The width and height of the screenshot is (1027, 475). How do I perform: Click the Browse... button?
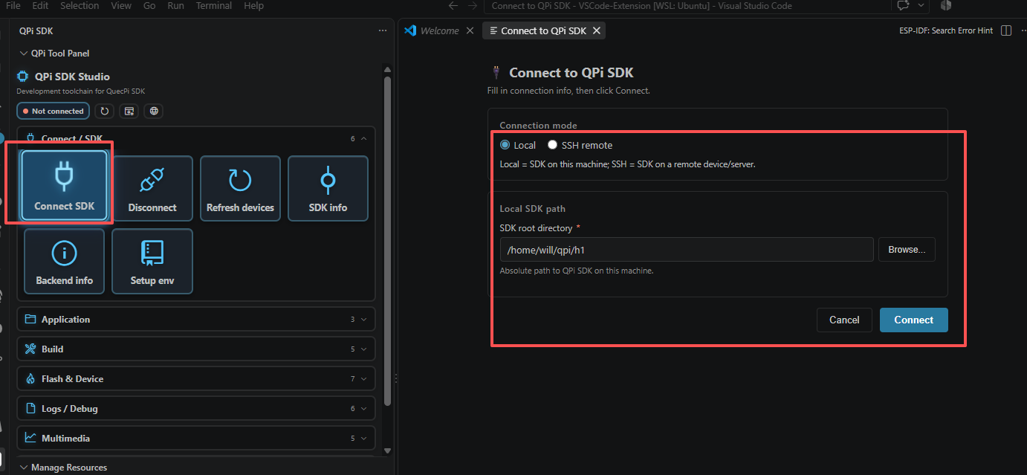[907, 250]
